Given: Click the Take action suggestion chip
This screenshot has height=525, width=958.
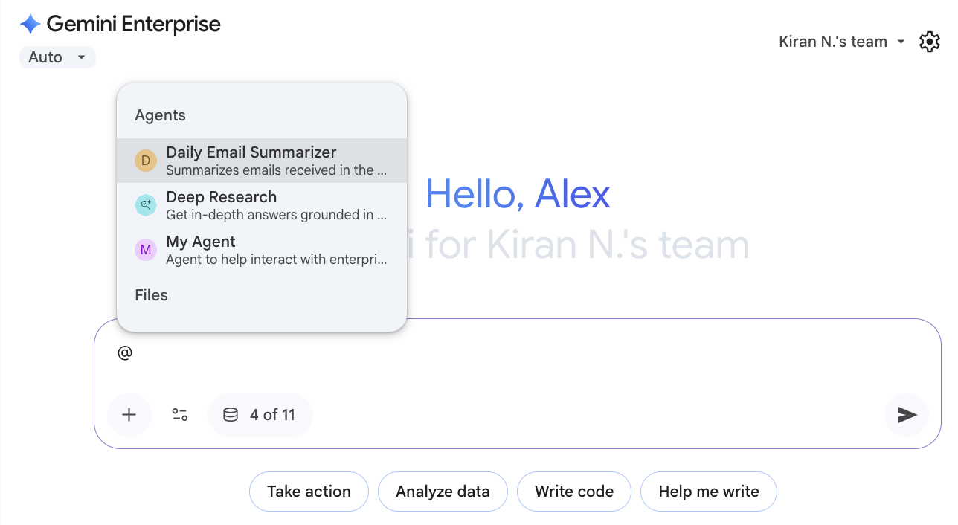Looking at the screenshot, I should (309, 492).
